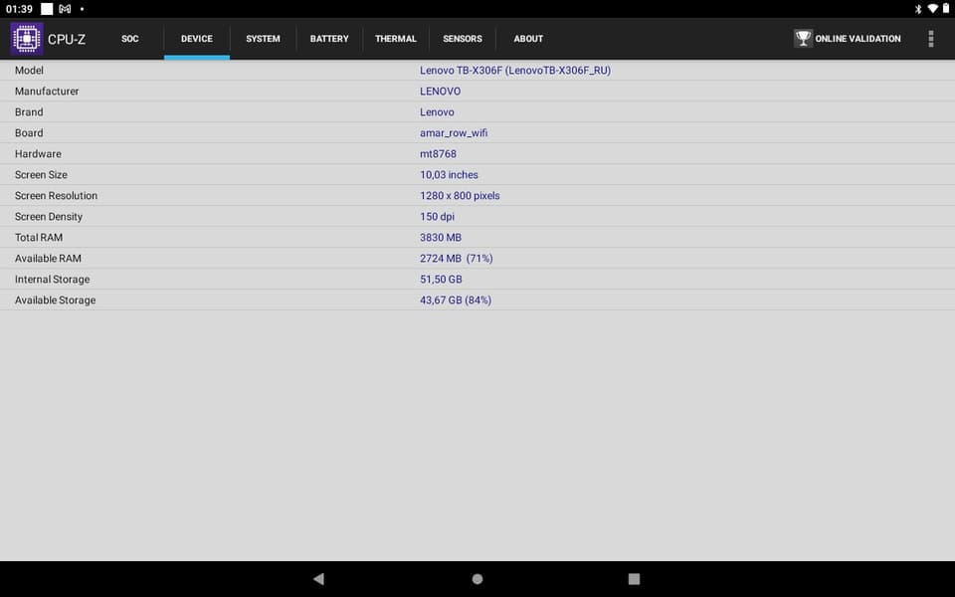
Task: Go to the SENSORS tab
Action: (x=463, y=39)
